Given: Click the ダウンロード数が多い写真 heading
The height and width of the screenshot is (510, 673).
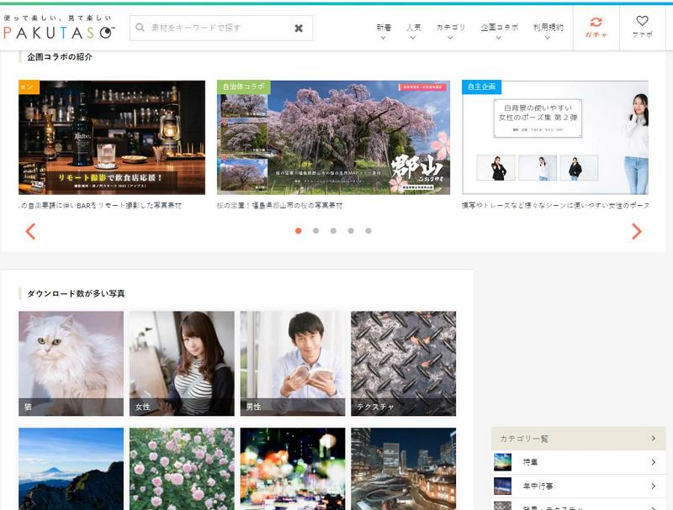Looking at the screenshot, I should (76, 293).
